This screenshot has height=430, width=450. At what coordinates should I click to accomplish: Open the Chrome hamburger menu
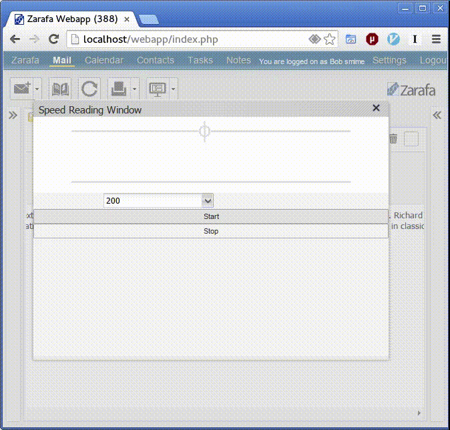pos(436,39)
